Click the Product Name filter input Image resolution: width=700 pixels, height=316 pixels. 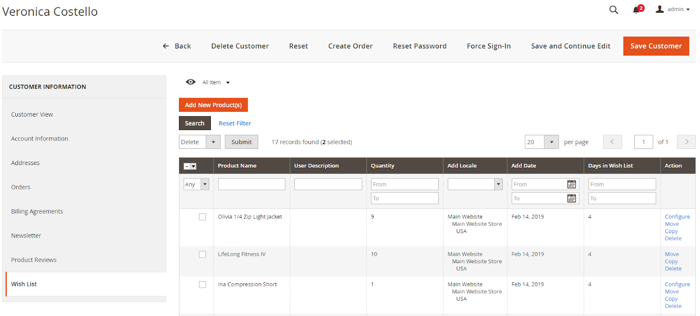[x=252, y=184]
